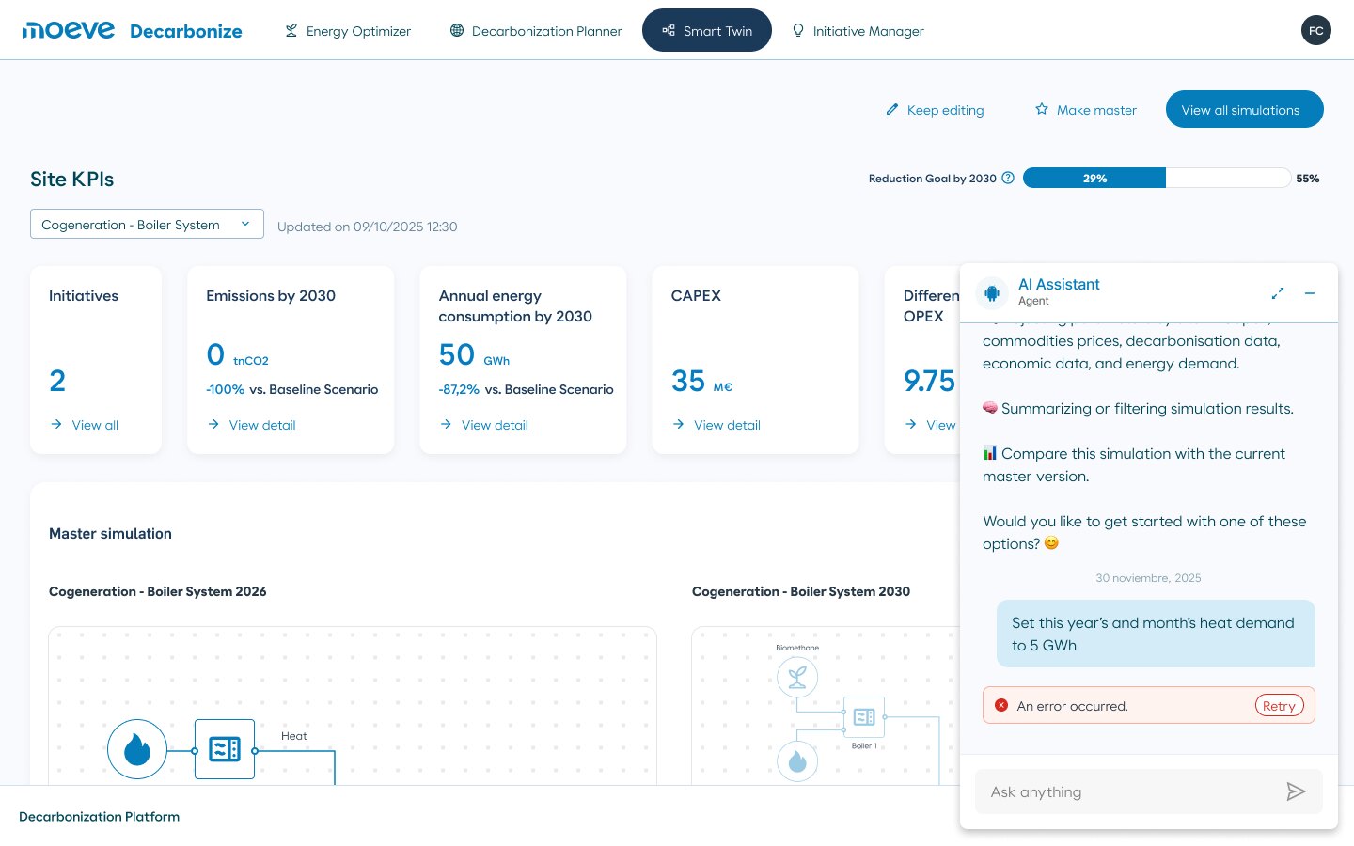Click the Boiler 1 node in 2030 diagram
This screenshot has height=846, width=1354.
[x=864, y=717]
